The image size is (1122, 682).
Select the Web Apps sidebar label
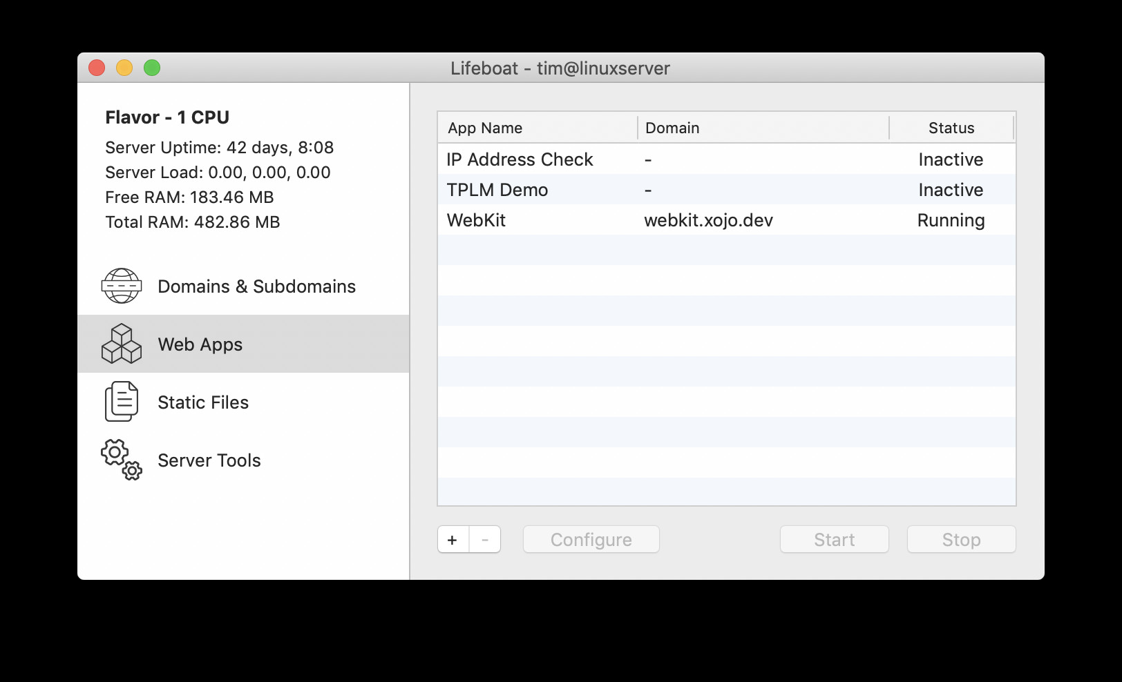tap(200, 344)
